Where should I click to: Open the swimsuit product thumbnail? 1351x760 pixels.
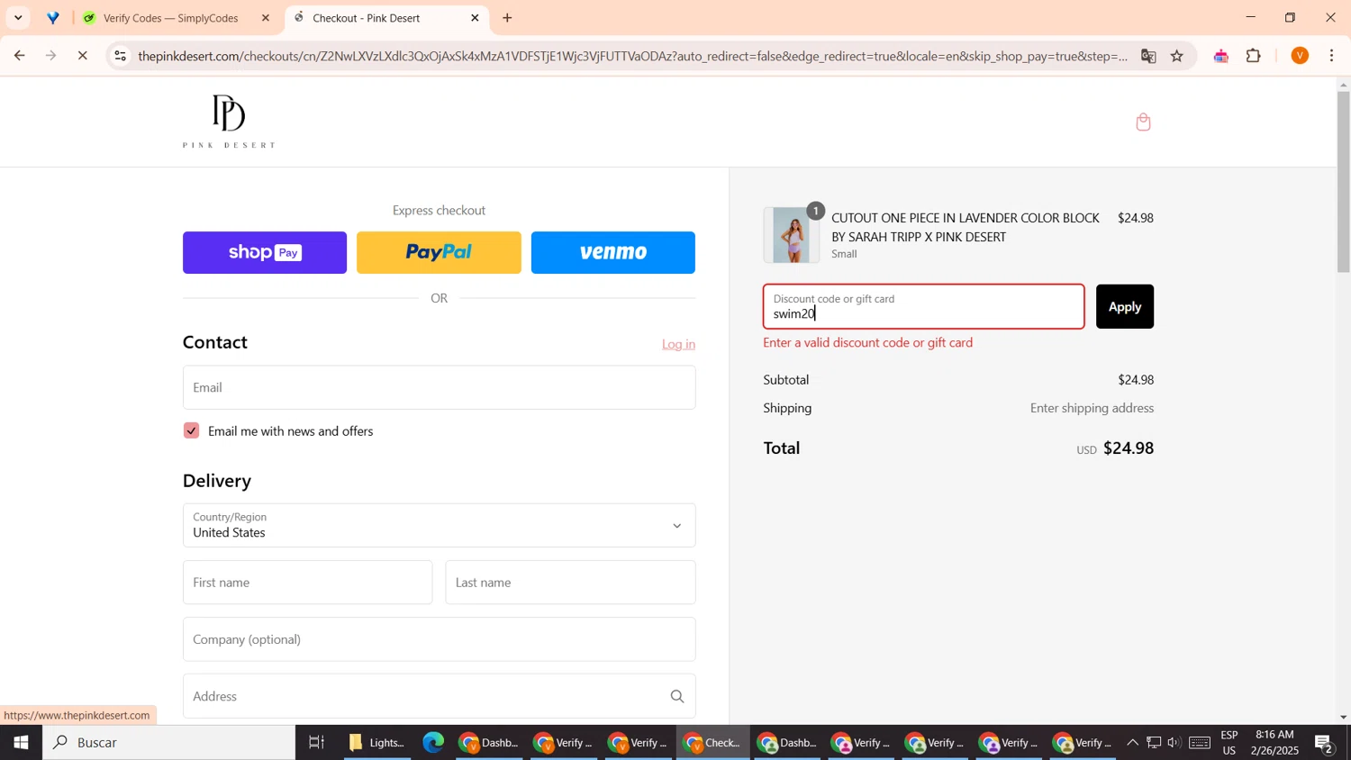792,235
